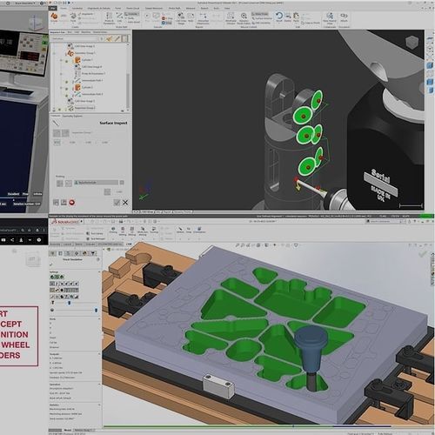Image resolution: width=435 pixels, height=435 pixels.
Task: Click the pencil edit icon above inspection tree
Action: 117,38
